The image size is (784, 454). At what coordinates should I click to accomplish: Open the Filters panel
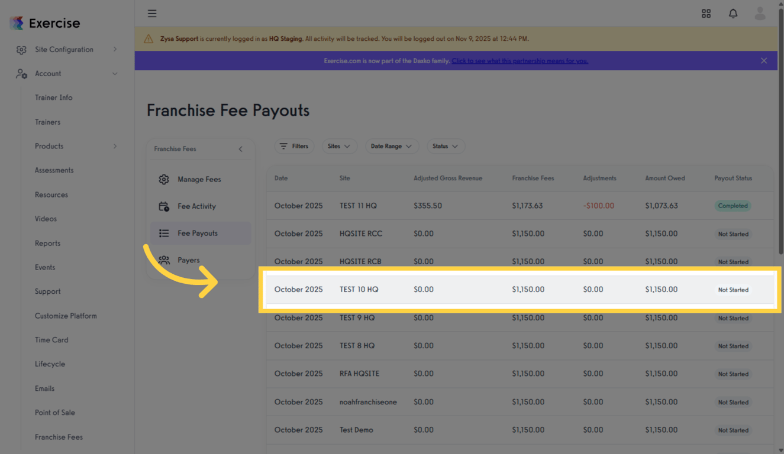[x=294, y=146]
